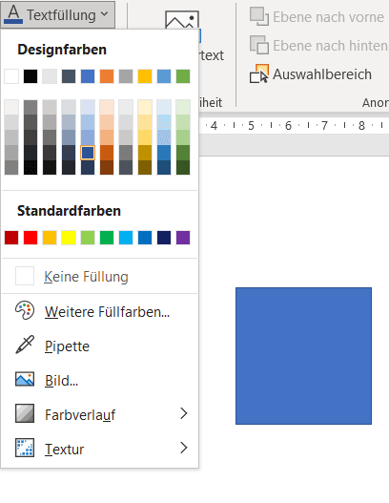Viewport: 389px width, 503px height.
Task: Expand the Farbverlauf arrow chevron
Action: (184, 413)
